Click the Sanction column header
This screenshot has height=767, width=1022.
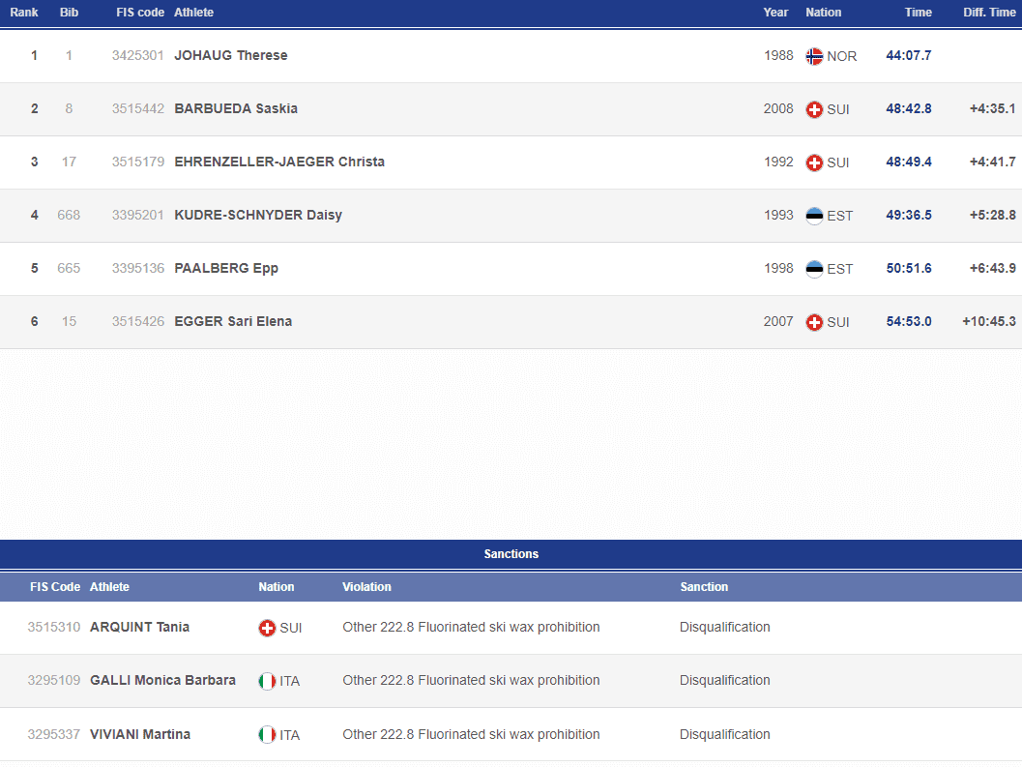tap(704, 587)
